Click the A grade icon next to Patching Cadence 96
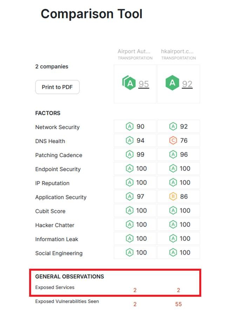 (x=173, y=154)
